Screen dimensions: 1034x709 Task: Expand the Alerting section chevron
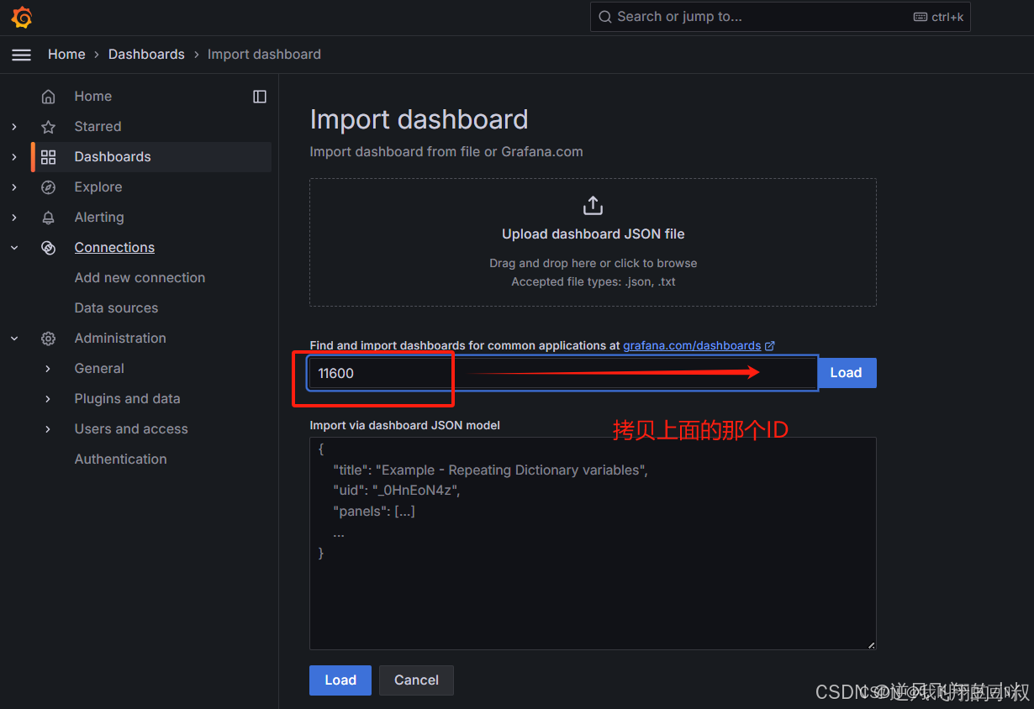(x=14, y=218)
